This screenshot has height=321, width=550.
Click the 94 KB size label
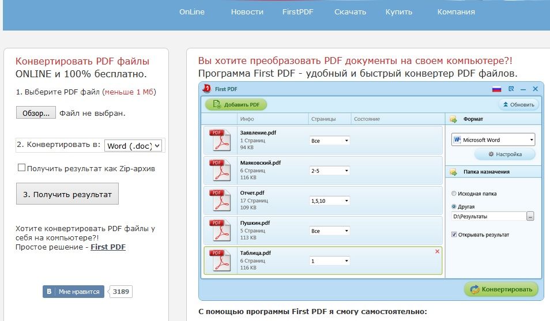(247, 148)
